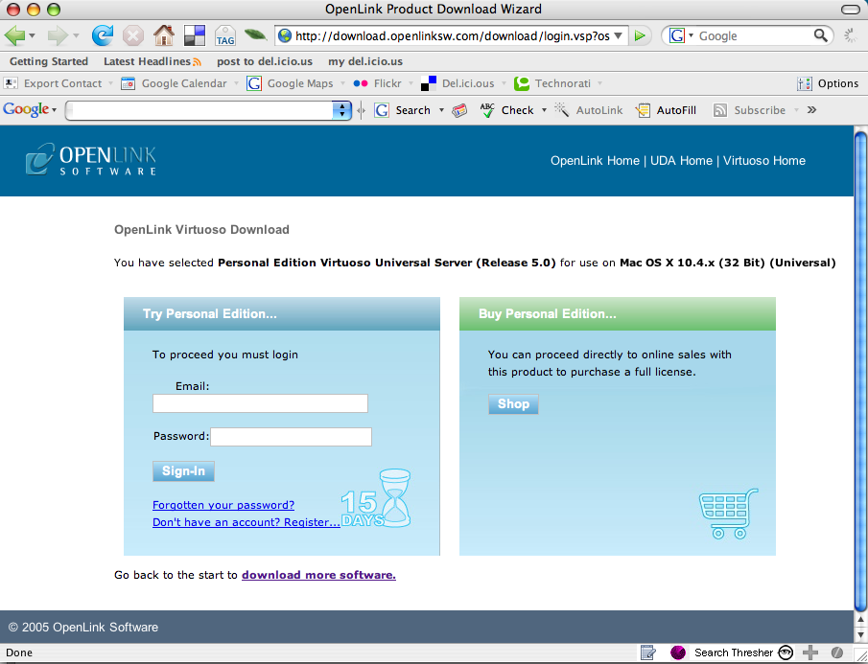Click the scrollbar down arrow

[x=860, y=634]
